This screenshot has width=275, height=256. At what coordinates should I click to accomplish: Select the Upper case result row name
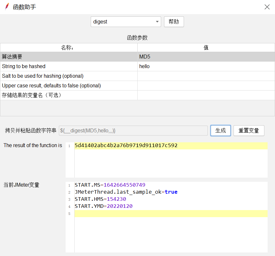pos(69,86)
